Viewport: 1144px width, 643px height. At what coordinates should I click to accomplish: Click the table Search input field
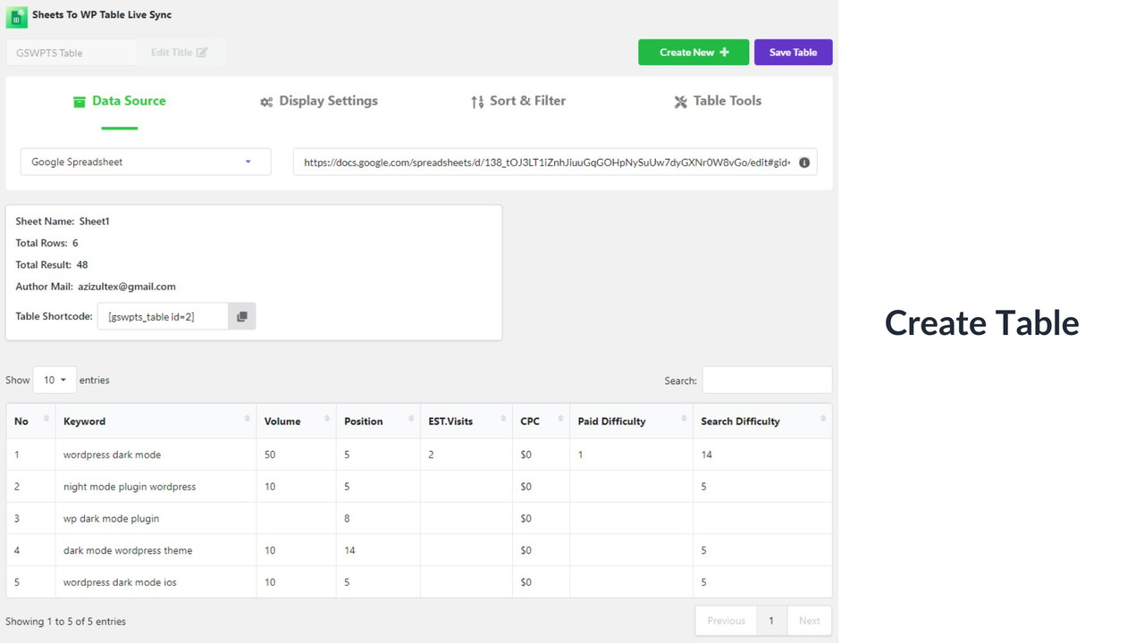click(x=767, y=380)
